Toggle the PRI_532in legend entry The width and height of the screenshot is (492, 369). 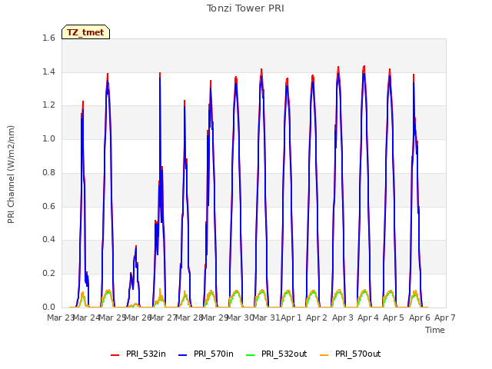138,354
